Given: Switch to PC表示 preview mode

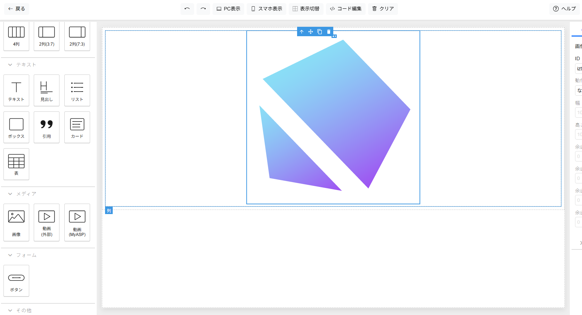Looking at the screenshot, I should point(228,9).
